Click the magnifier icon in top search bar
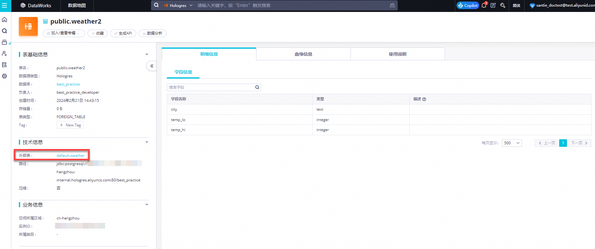This screenshot has width=595, height=249. (x=156, y=5)
